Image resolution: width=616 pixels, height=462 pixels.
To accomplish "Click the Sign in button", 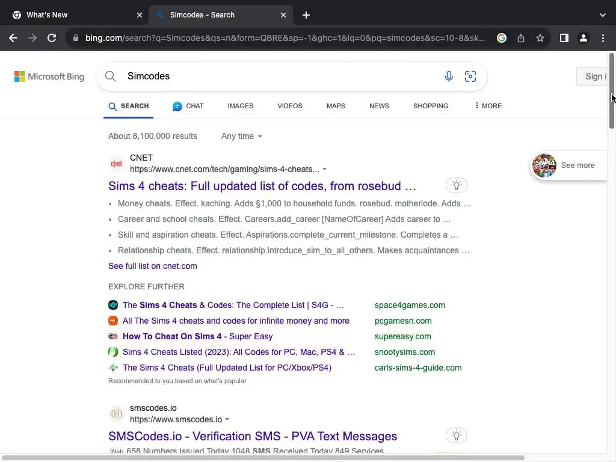I will point(592,76).
